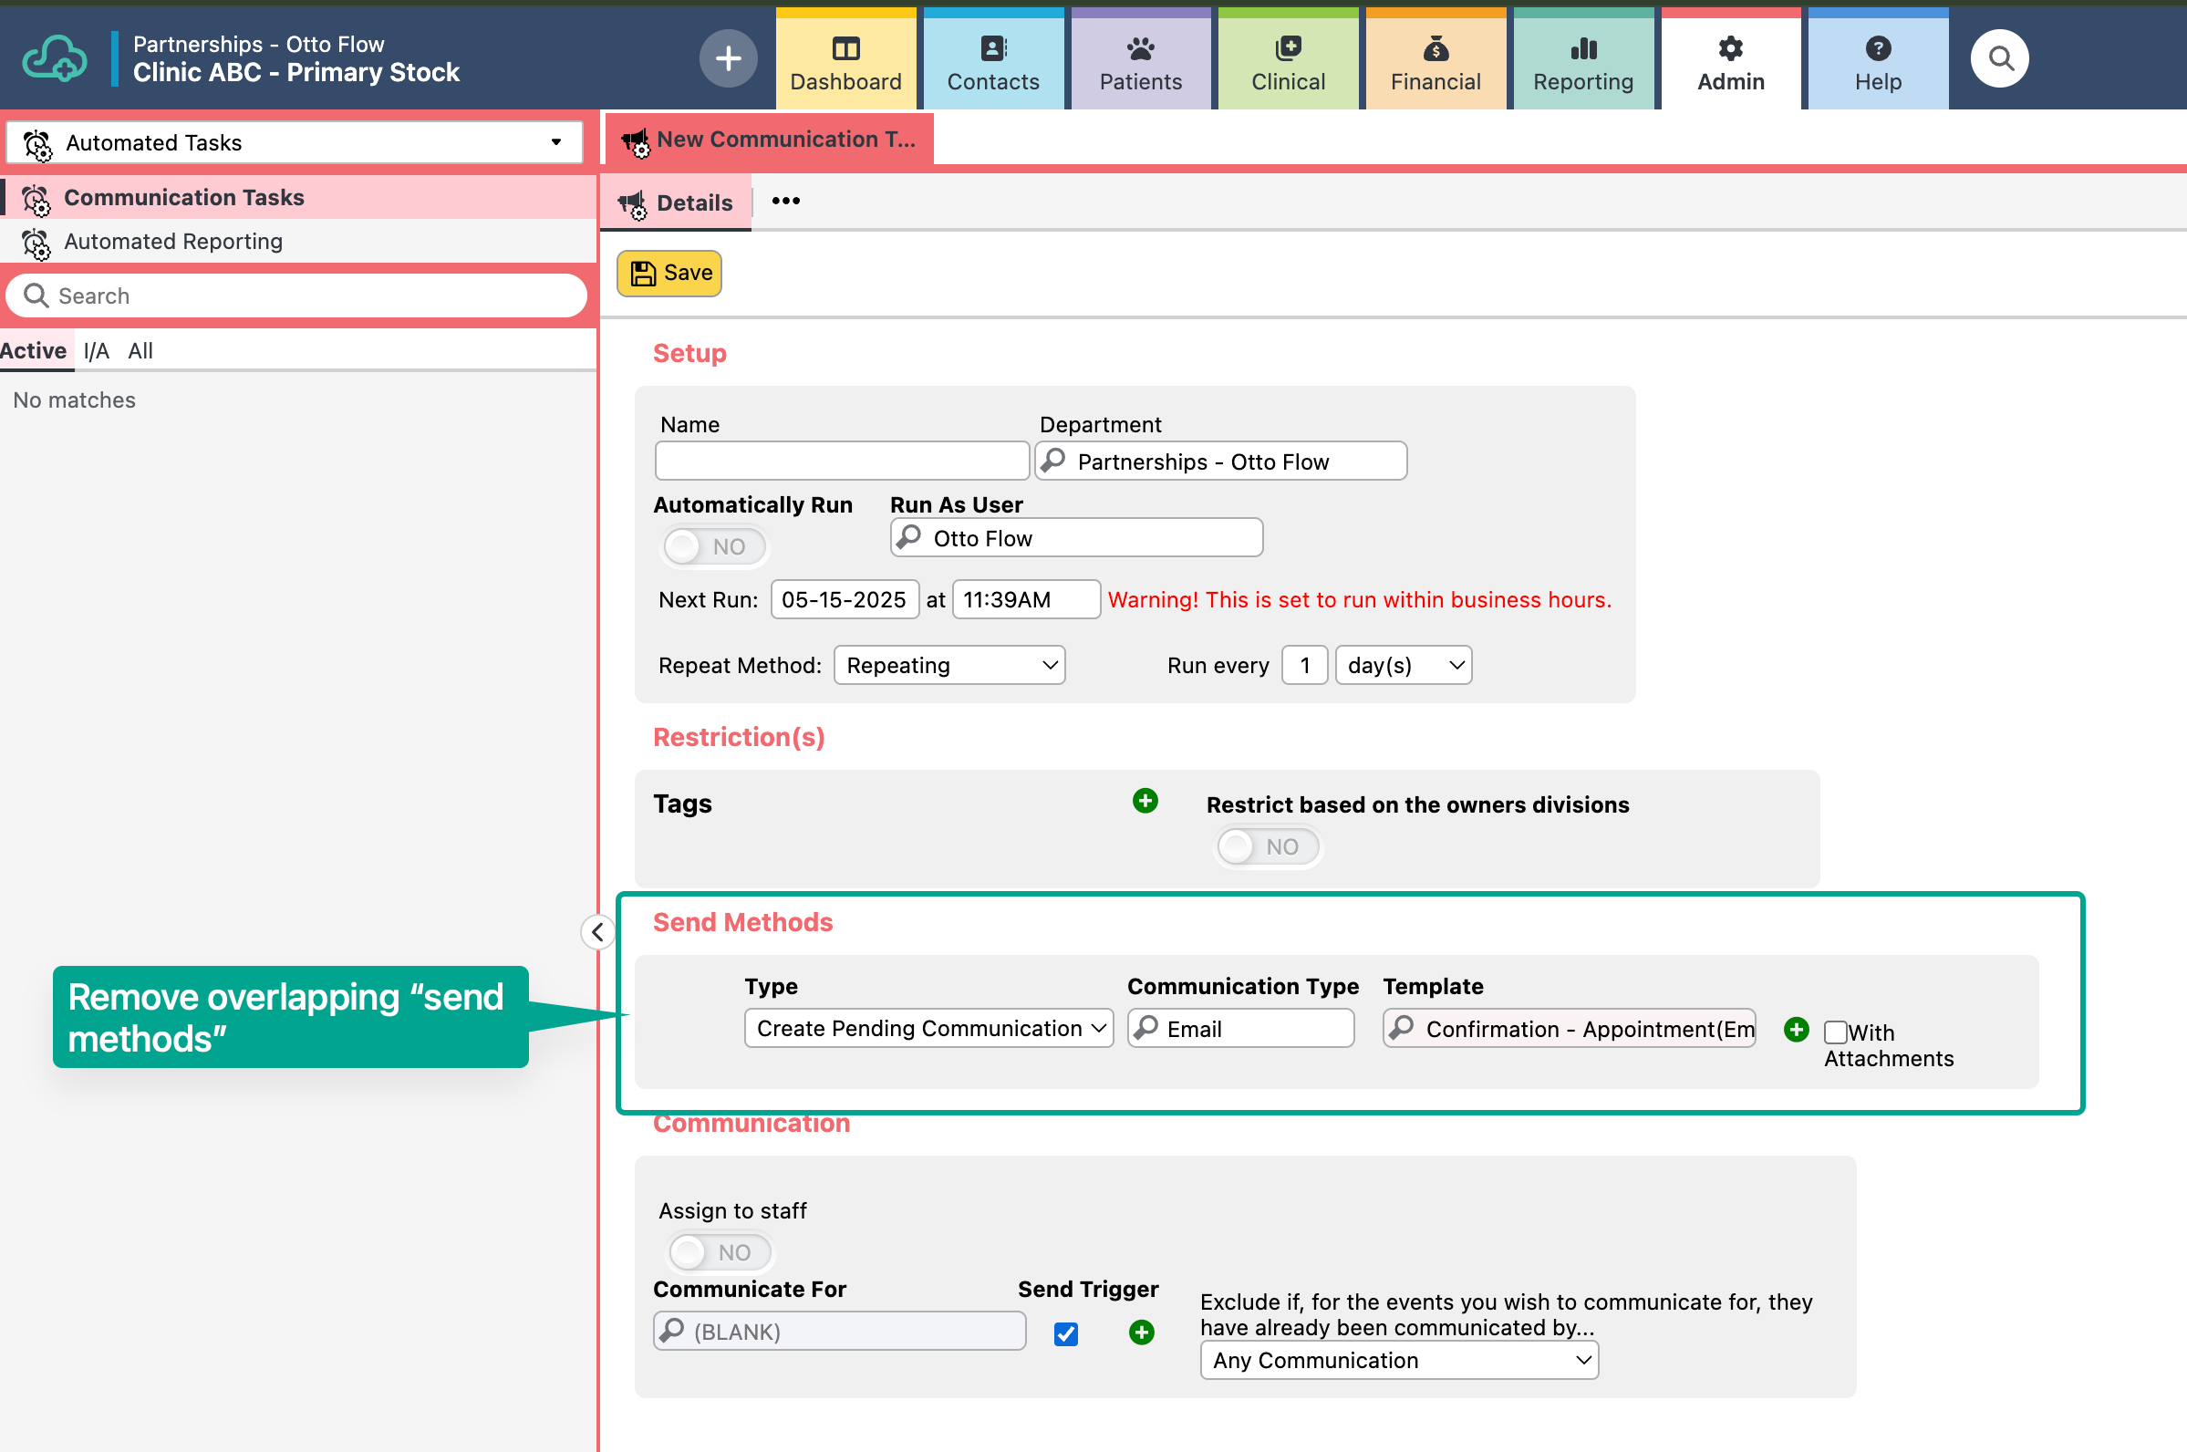Click the Name input field
Image resolution: width=2187 pixels, height=1452 pixels.
coord(842,461)
